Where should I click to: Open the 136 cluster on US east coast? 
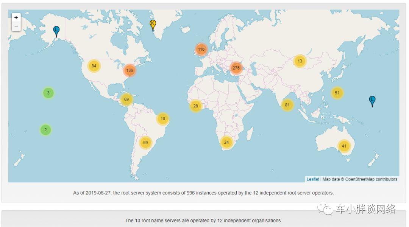(130, 70)
